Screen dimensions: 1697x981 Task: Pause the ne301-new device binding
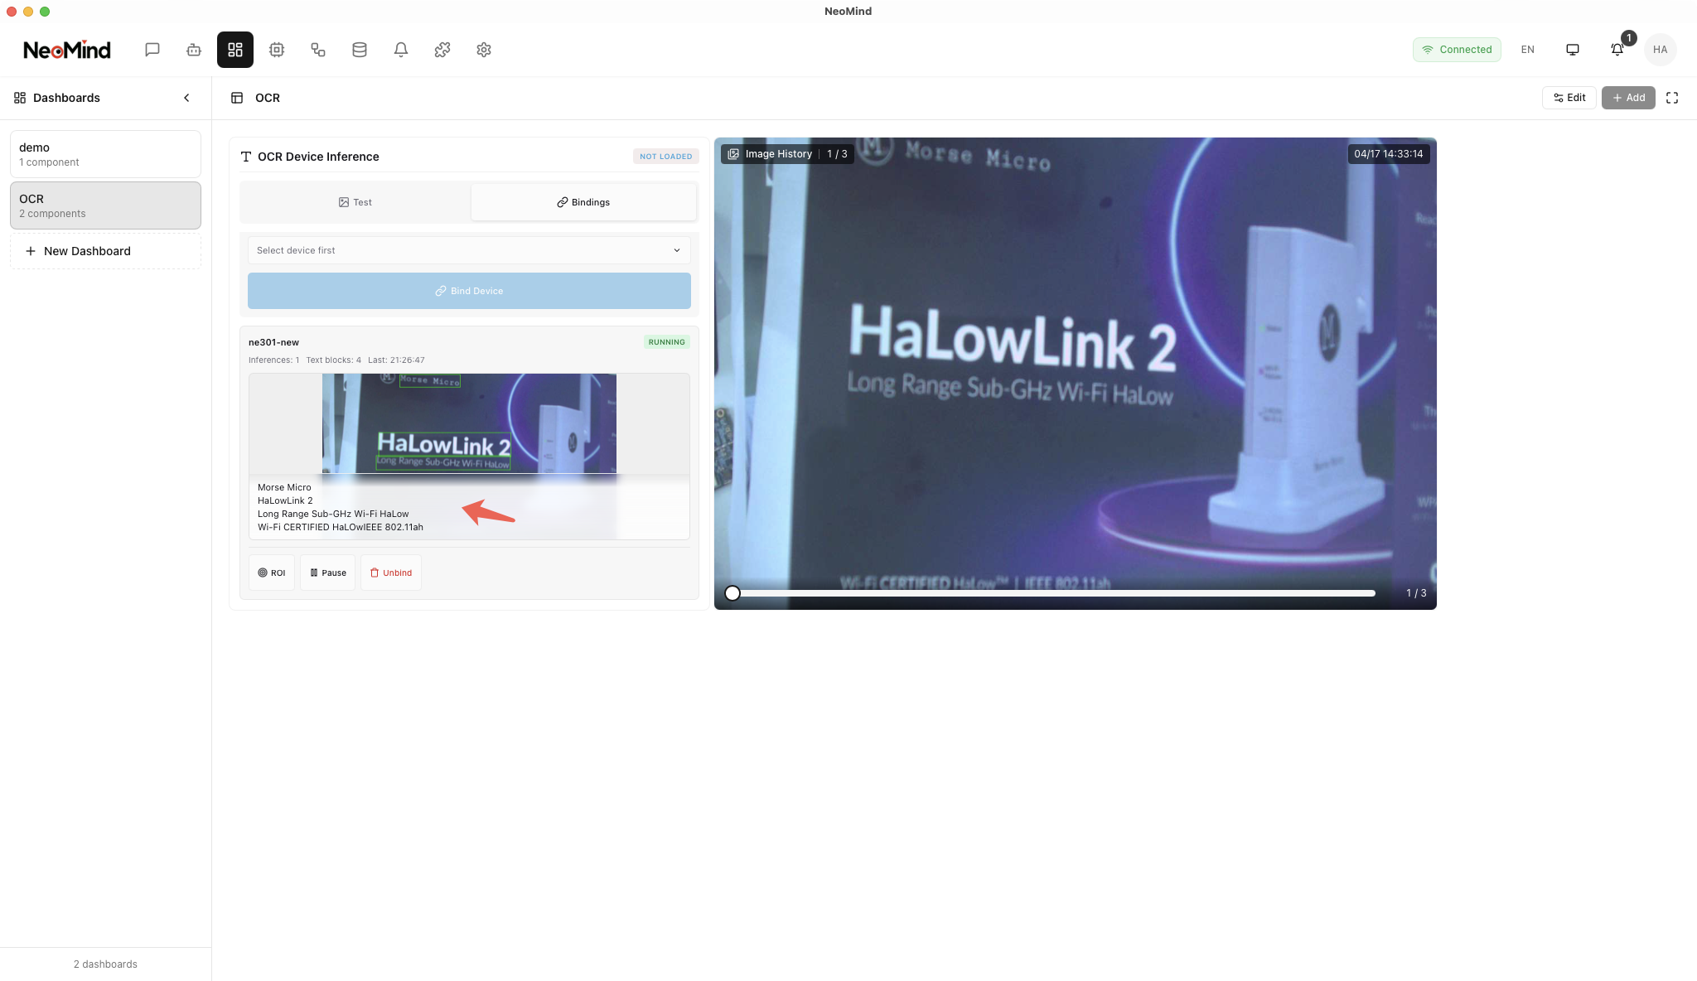click(327, 573)
